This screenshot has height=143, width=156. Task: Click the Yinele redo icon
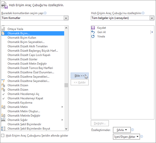93,36
